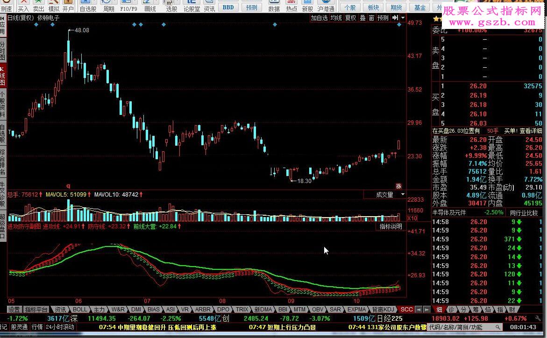Open the 指标平台 indicator platform button
547x338 pixels.
36,310
